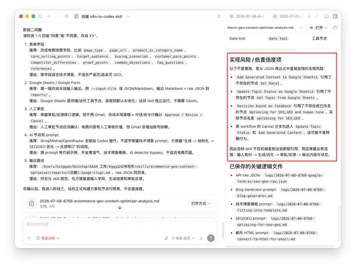
Task: Click code text '--input-file'
Action: point(104,89)
